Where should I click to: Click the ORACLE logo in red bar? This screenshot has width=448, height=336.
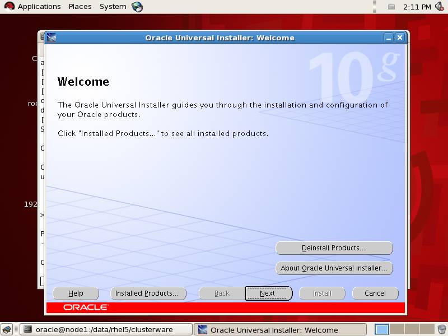[86, 307]
